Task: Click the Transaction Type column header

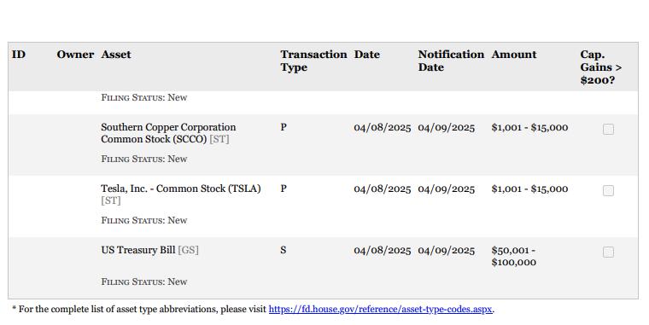Action: point(313,61)
